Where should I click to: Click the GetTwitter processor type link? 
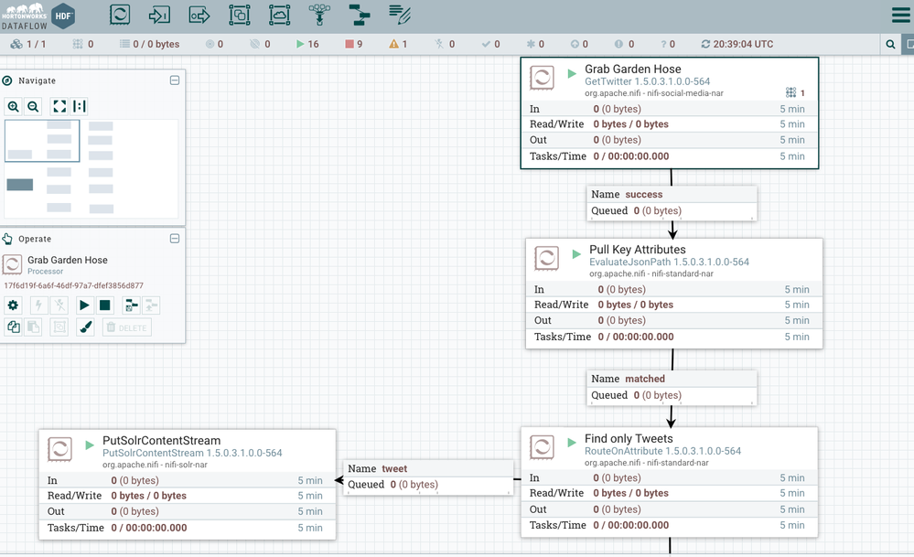[647, 81]
